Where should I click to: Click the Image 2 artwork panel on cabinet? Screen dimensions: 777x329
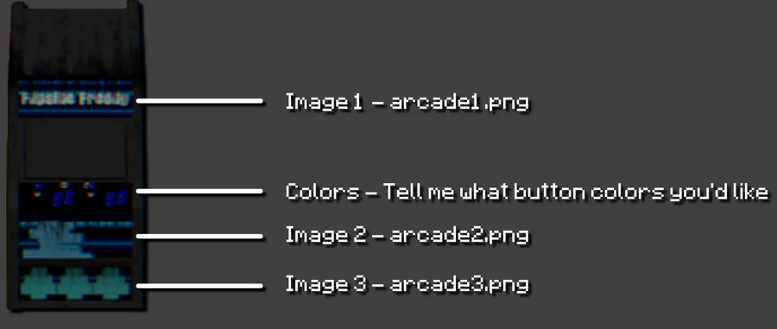[x=76, y=240]
